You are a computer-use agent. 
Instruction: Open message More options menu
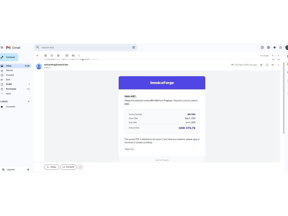point(278,65)
